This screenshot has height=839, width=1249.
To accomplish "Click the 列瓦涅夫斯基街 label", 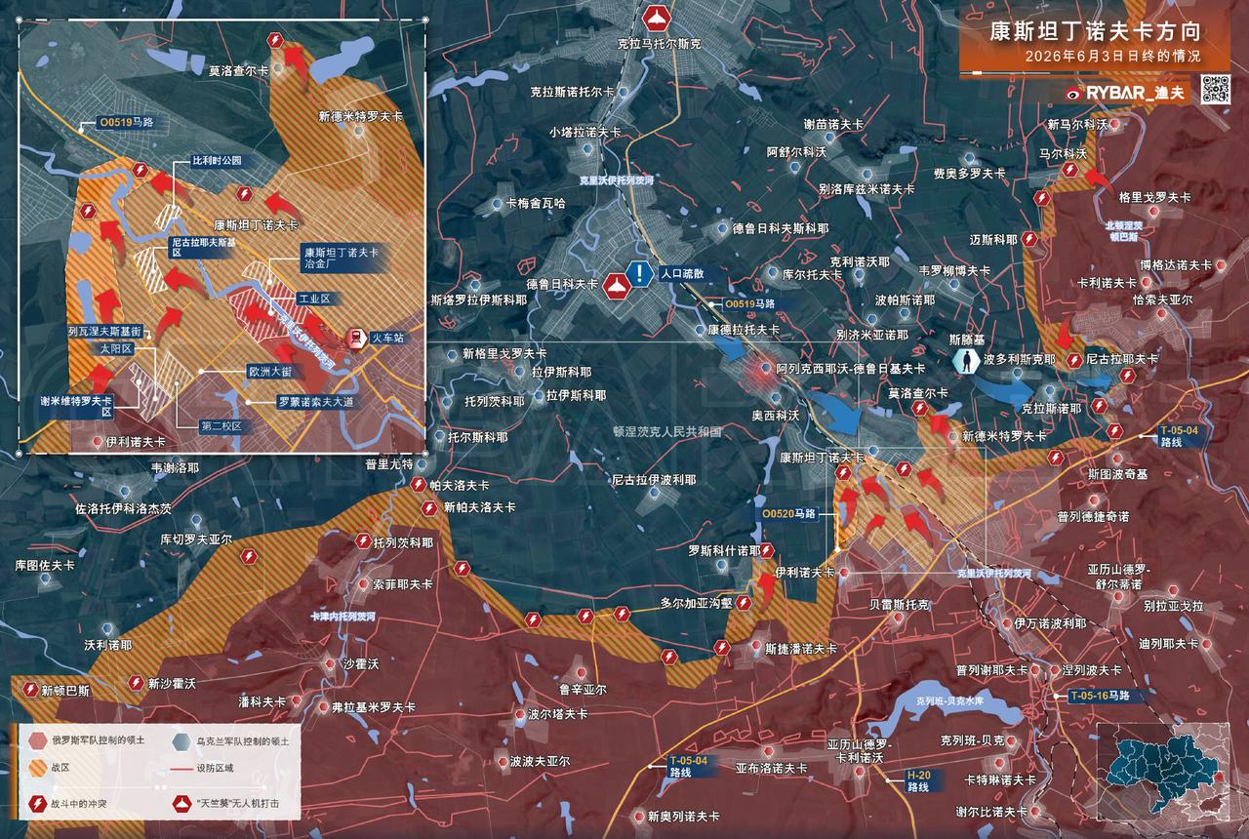I will pos(104,332).
